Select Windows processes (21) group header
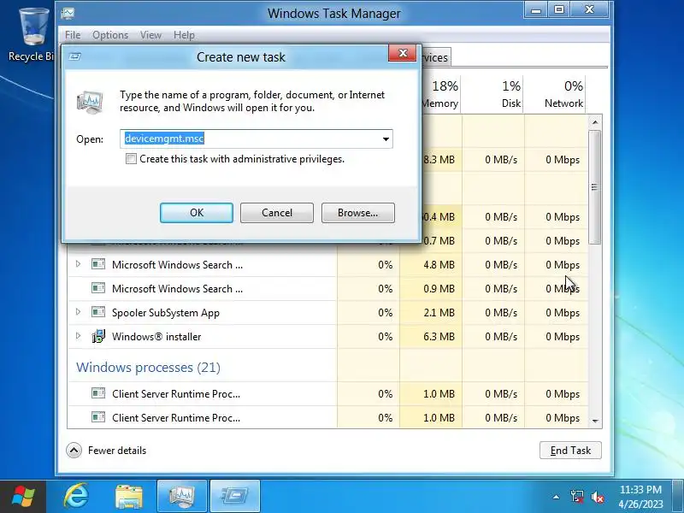684x513 pixels. pos(148,368)
